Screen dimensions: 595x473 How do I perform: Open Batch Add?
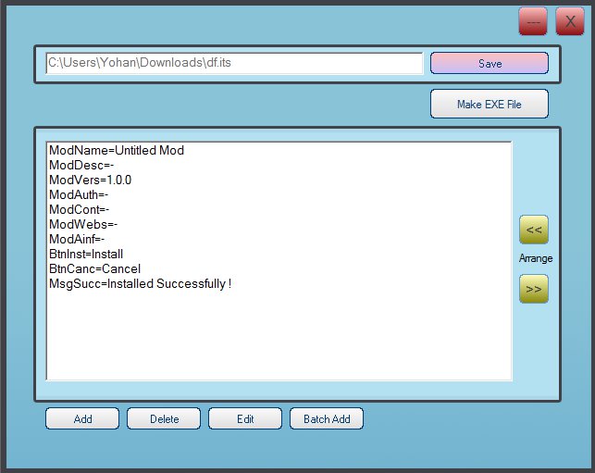click(327, 418)
